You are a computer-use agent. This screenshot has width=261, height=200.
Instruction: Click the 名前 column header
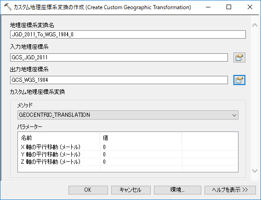[59, 138]
